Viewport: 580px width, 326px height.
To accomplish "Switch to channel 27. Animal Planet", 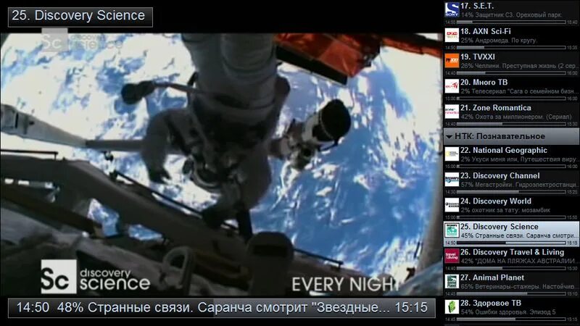I will (512, 285).
